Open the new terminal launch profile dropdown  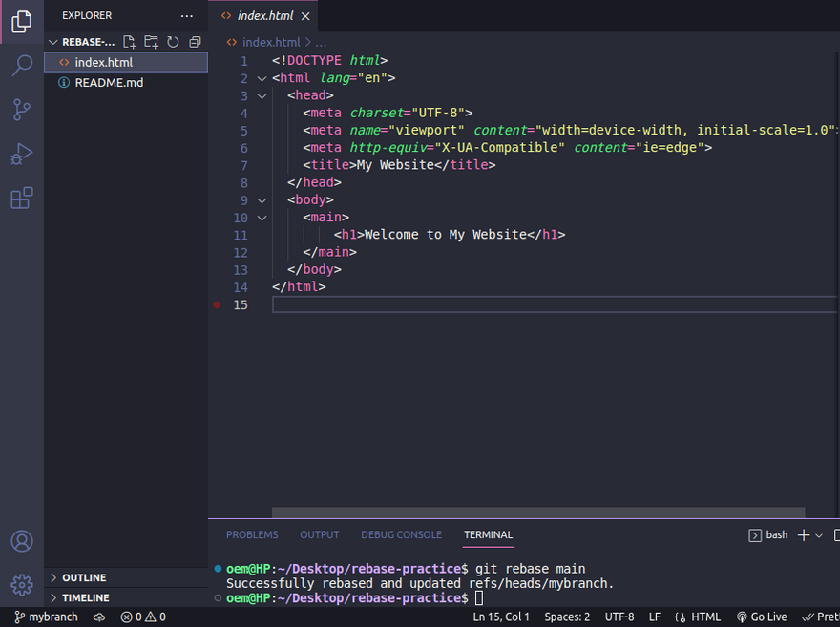[x=819, y=535]
